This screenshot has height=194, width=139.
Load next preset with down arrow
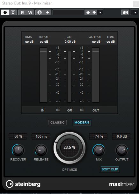(94, 12)
